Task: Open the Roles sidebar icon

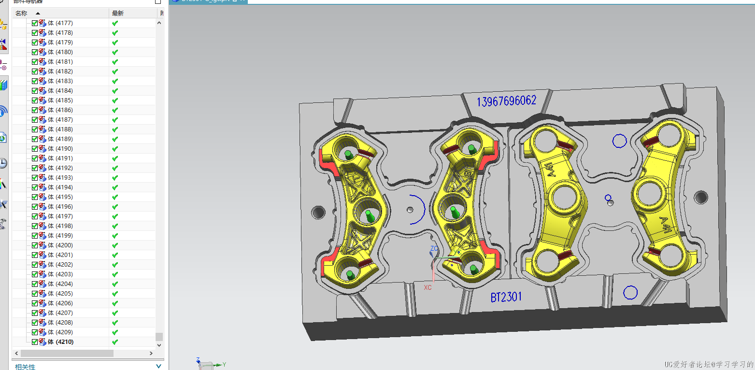Action: (3, 224)
